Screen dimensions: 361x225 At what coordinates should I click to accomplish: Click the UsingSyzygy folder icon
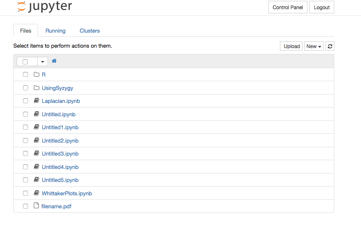point(36,88)
